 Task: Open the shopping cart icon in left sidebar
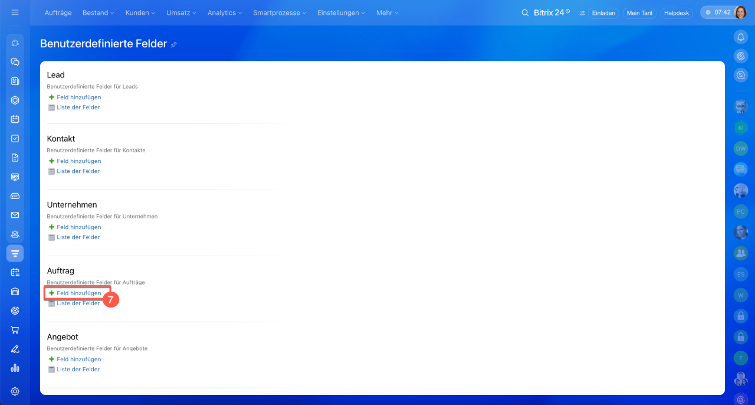15,330
